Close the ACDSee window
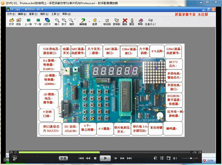 (213, 9)
